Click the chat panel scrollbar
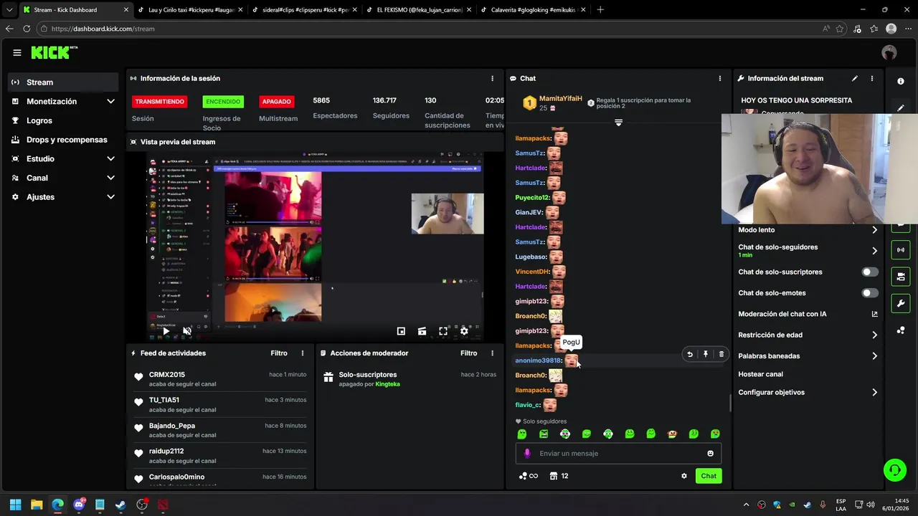 pyautogui.click(x=730, y=403)
